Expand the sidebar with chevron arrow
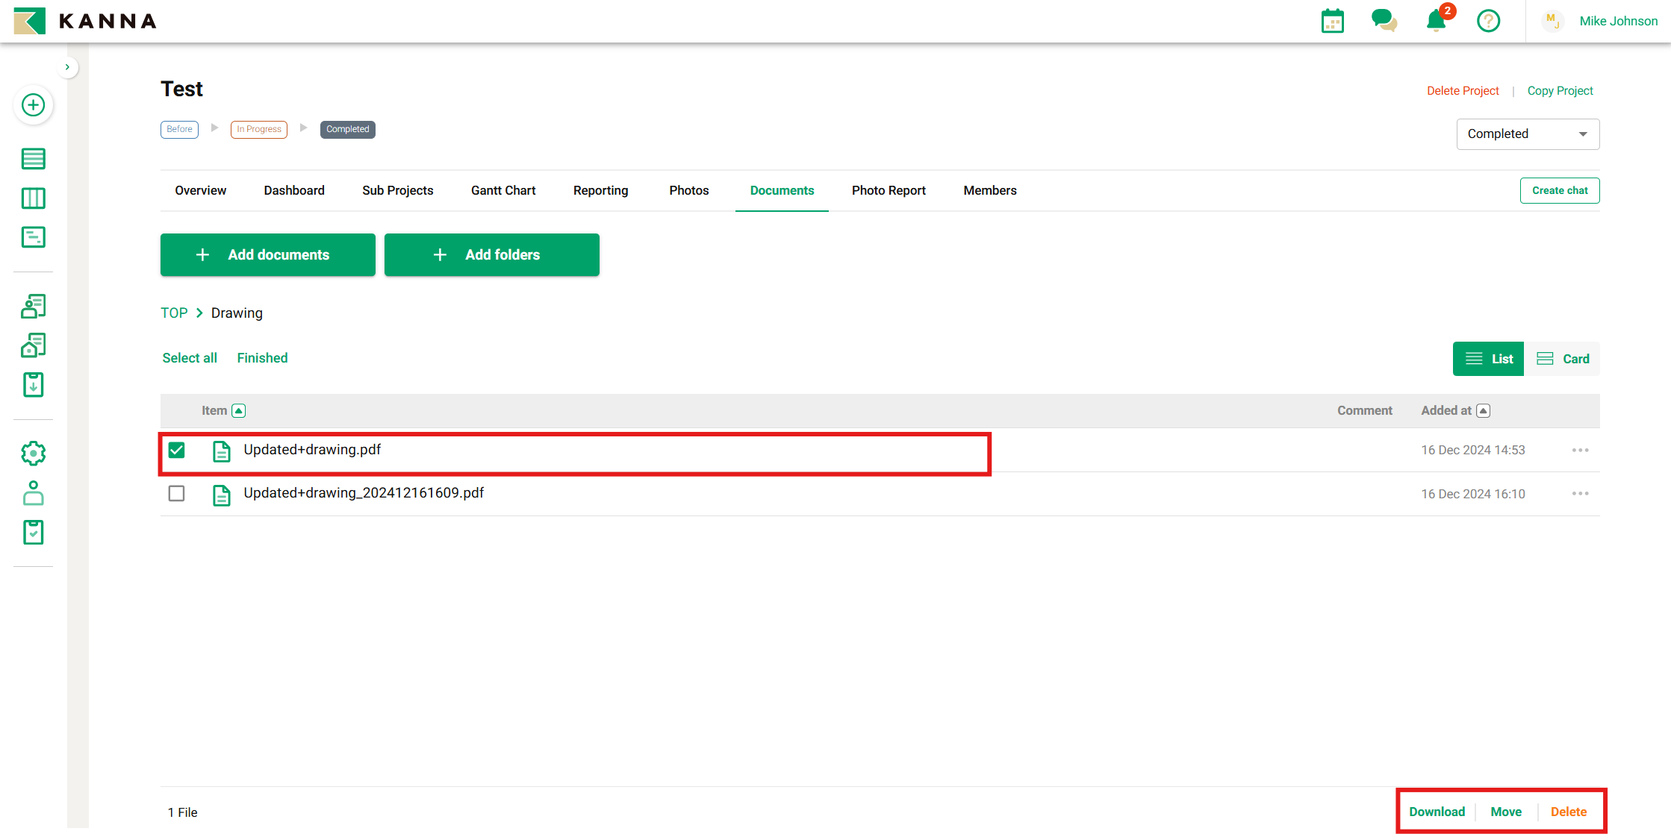This screenshot has height=834, width=1671. tap(67, 67)
